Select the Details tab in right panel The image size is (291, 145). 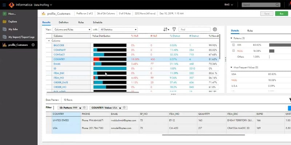[x=235, y=31]
